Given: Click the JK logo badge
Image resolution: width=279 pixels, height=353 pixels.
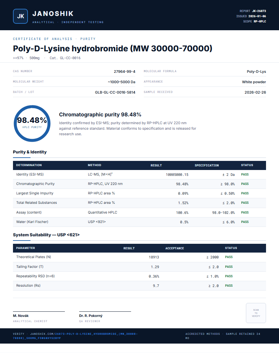Looking at the screenshot, I should click(x=20, y=16).
